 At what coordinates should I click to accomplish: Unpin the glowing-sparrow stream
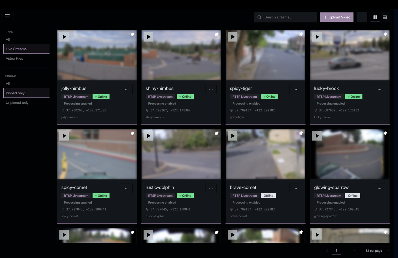click(385, 133)
